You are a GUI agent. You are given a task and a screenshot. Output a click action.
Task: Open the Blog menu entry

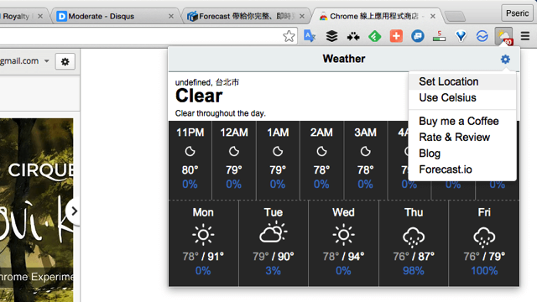click(462, 154)
